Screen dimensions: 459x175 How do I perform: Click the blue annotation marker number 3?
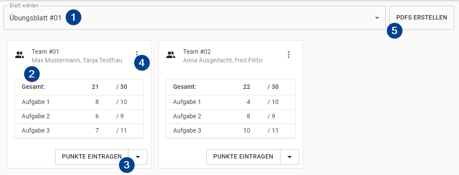point(127,165)
